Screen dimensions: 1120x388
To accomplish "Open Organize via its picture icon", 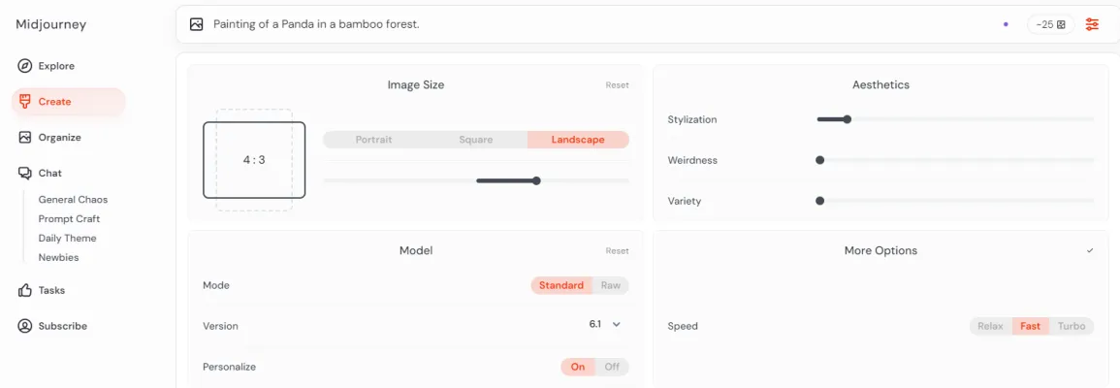I will click(25, 138).
